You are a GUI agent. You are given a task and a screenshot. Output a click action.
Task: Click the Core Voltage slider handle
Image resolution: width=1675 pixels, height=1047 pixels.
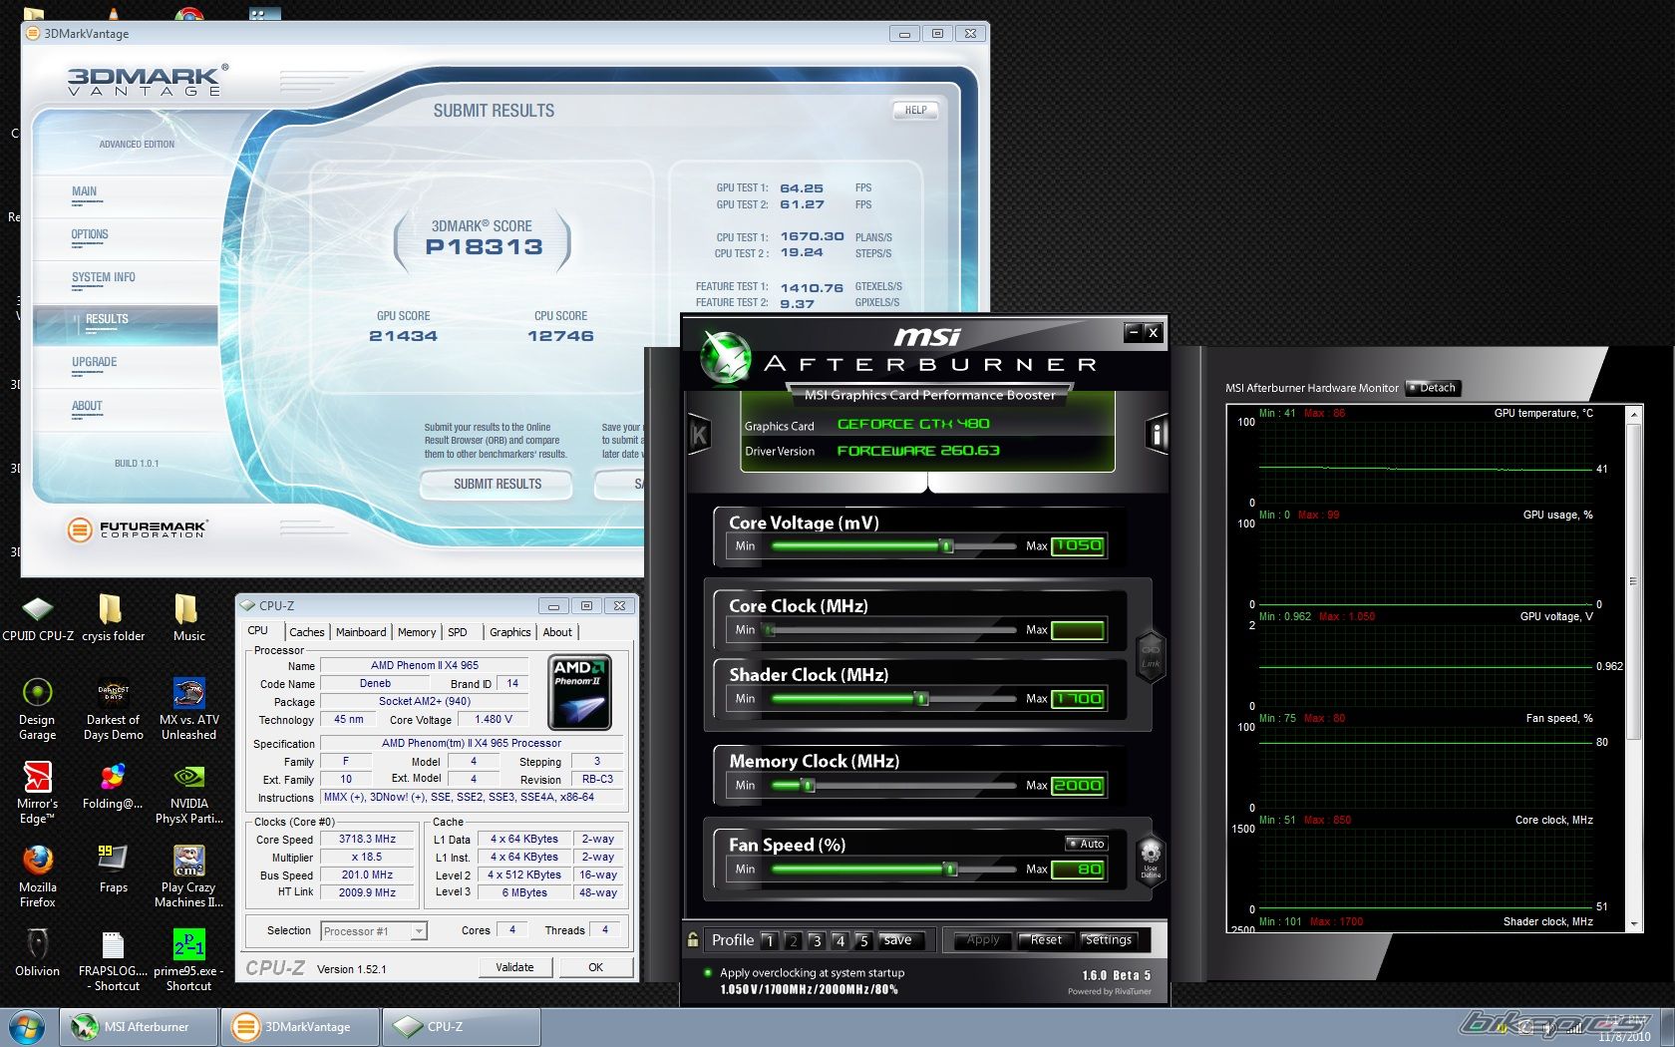(x=947, y=545)
